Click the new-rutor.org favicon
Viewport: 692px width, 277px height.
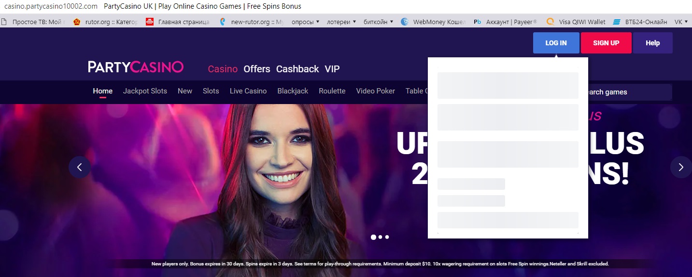(x=223, y=22)
